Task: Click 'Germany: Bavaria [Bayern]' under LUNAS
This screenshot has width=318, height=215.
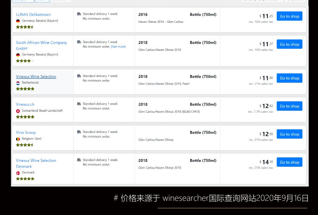Action: [40, 21]
